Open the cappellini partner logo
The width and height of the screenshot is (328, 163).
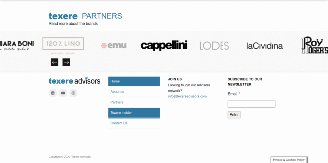click(164, 45)
